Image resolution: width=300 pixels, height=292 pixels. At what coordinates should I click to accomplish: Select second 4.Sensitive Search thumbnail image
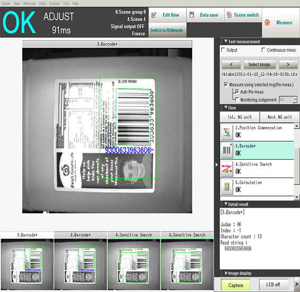coord(187,264)
